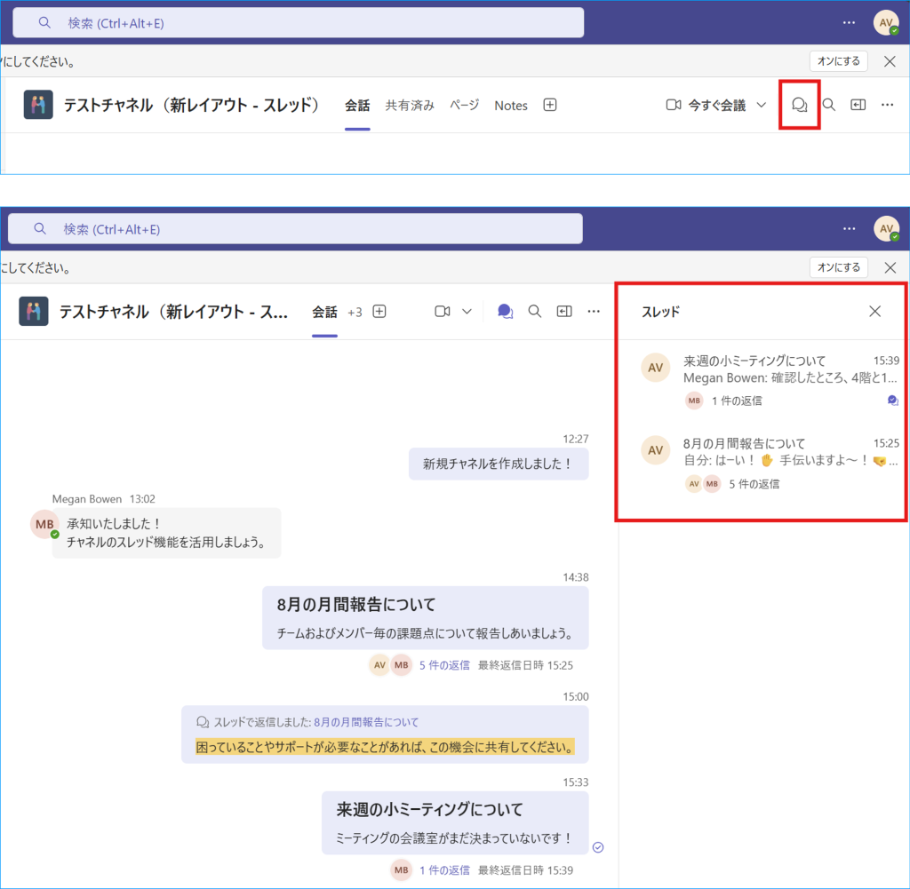The width and height of the screenshot is (910, 889).
Task: Dismiss lower notification banner
Action: 890,267
